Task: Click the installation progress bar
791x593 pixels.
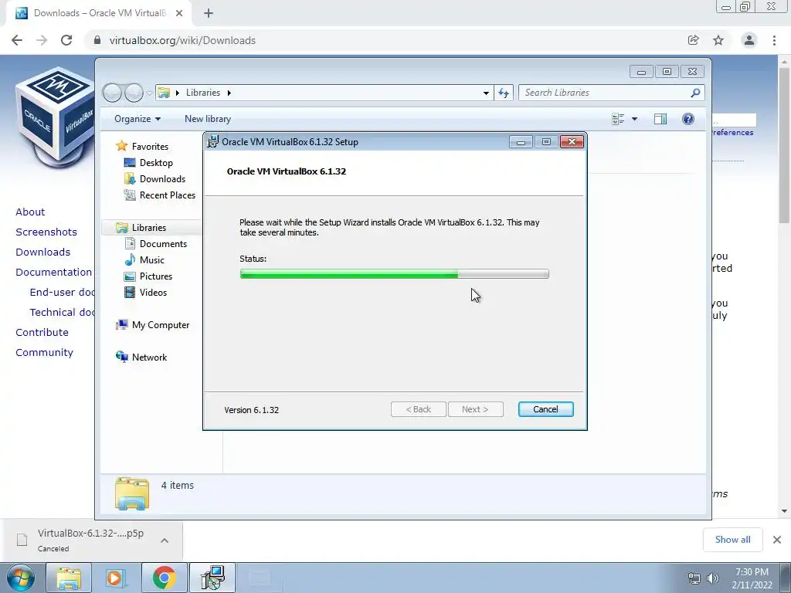Action: (x=394, y=274)
